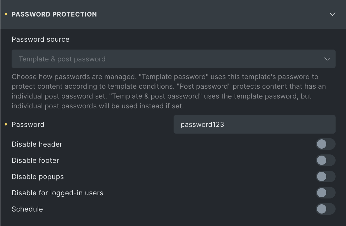Focus the password123 input field
This screenshot has height=226, width=346.
(254, 124)
